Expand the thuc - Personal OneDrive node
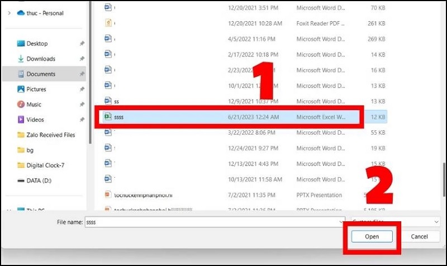 point(9,13)
